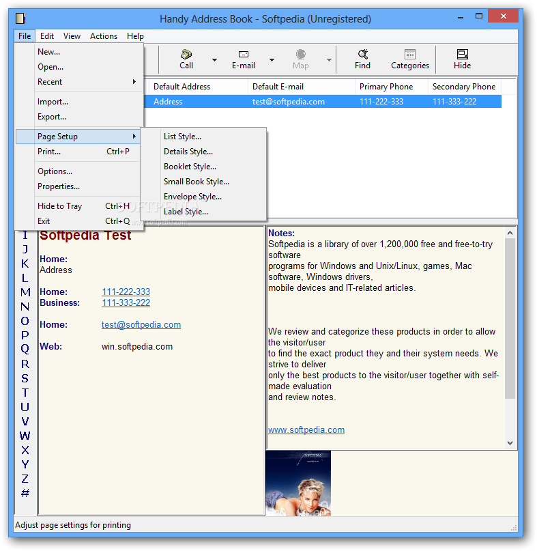The height and width of the screenshot is (551, 537).
Task: Expand the Call dropdown arrow
Action: [214, 59]
